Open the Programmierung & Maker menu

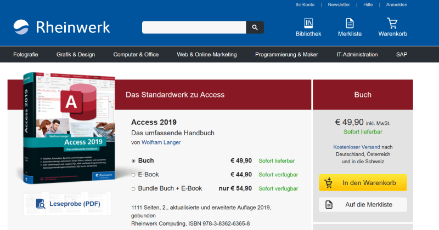(x=286, y=55)
